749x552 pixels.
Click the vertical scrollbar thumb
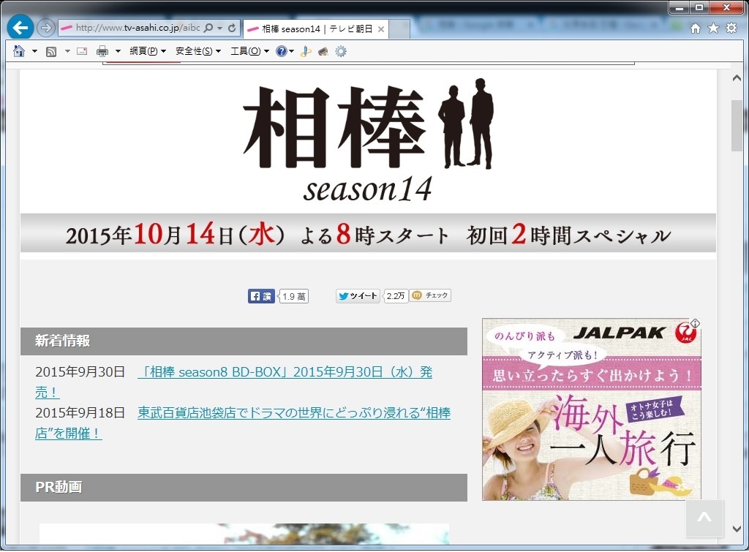tap(737, 126)
